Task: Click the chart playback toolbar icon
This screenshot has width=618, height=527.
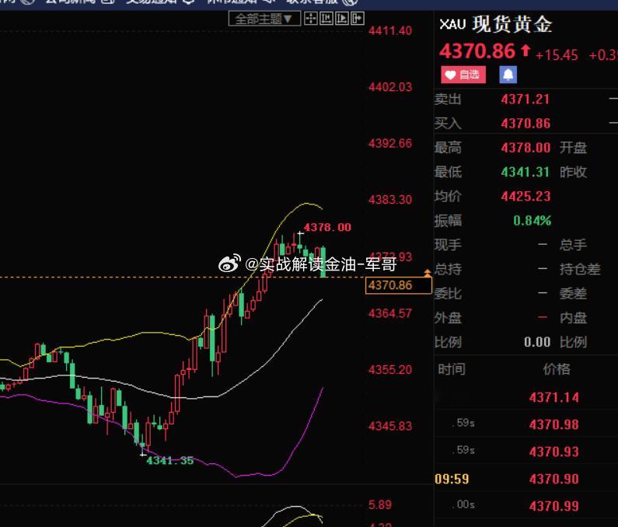Action: (342, 19)
